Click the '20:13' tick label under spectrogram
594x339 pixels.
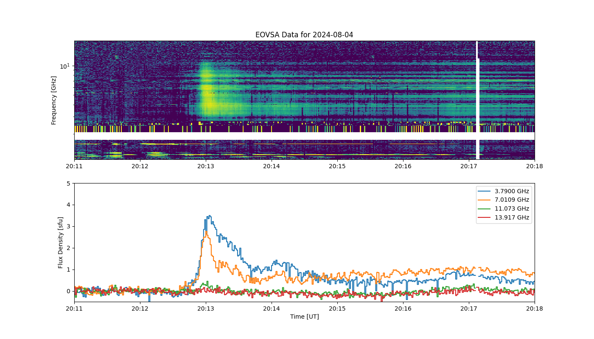(x=206, y=167)
